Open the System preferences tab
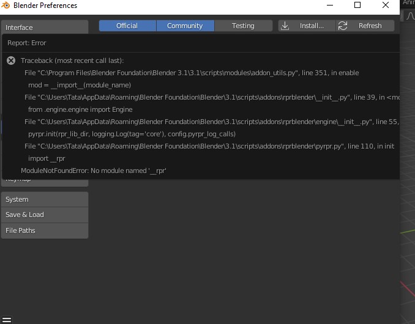415x324 pixels. (x=45, y=199)
